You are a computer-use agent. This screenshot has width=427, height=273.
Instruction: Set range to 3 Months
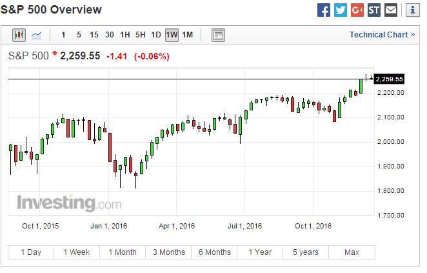[x=168, y=252]
